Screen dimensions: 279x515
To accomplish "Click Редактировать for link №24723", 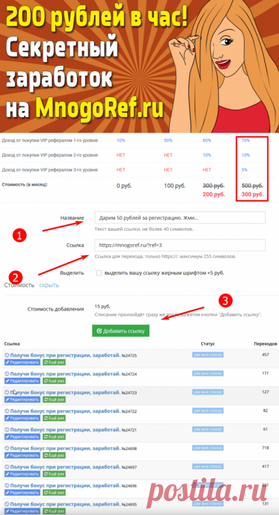I will (22, 399).
